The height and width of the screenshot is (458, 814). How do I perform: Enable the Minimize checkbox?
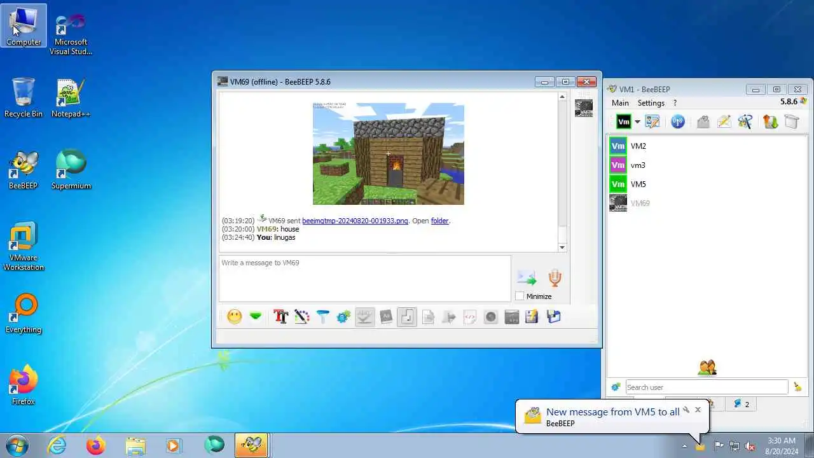(520, 296)
